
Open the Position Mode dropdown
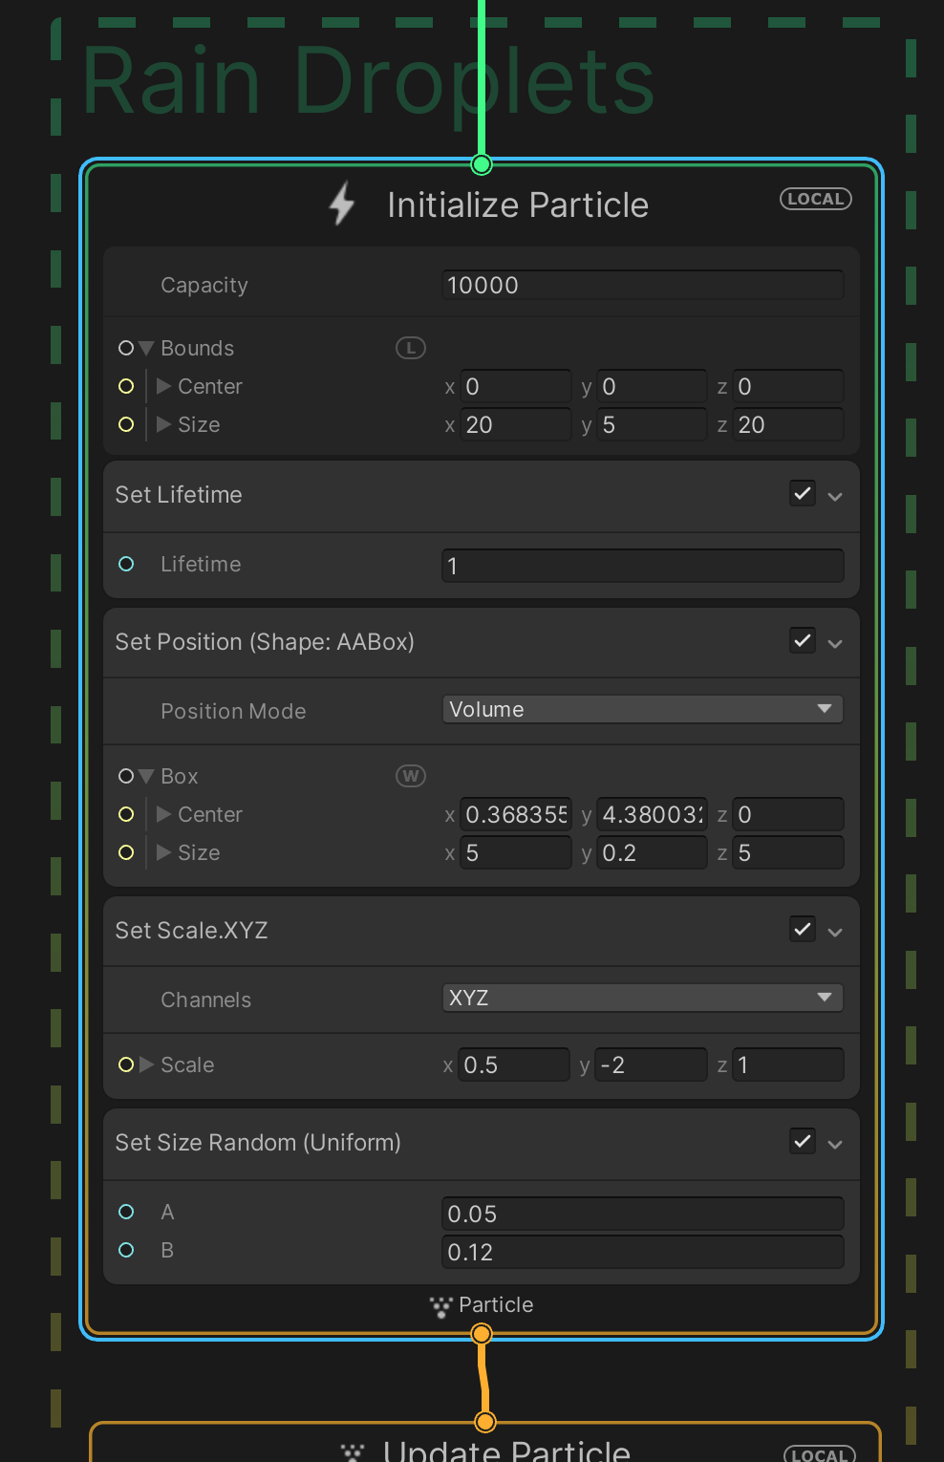pos(642,709)
